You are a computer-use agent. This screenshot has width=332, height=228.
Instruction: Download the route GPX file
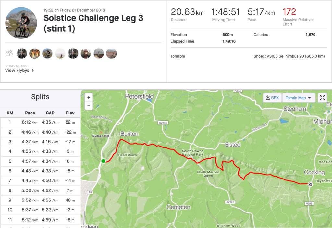[272, 98]
